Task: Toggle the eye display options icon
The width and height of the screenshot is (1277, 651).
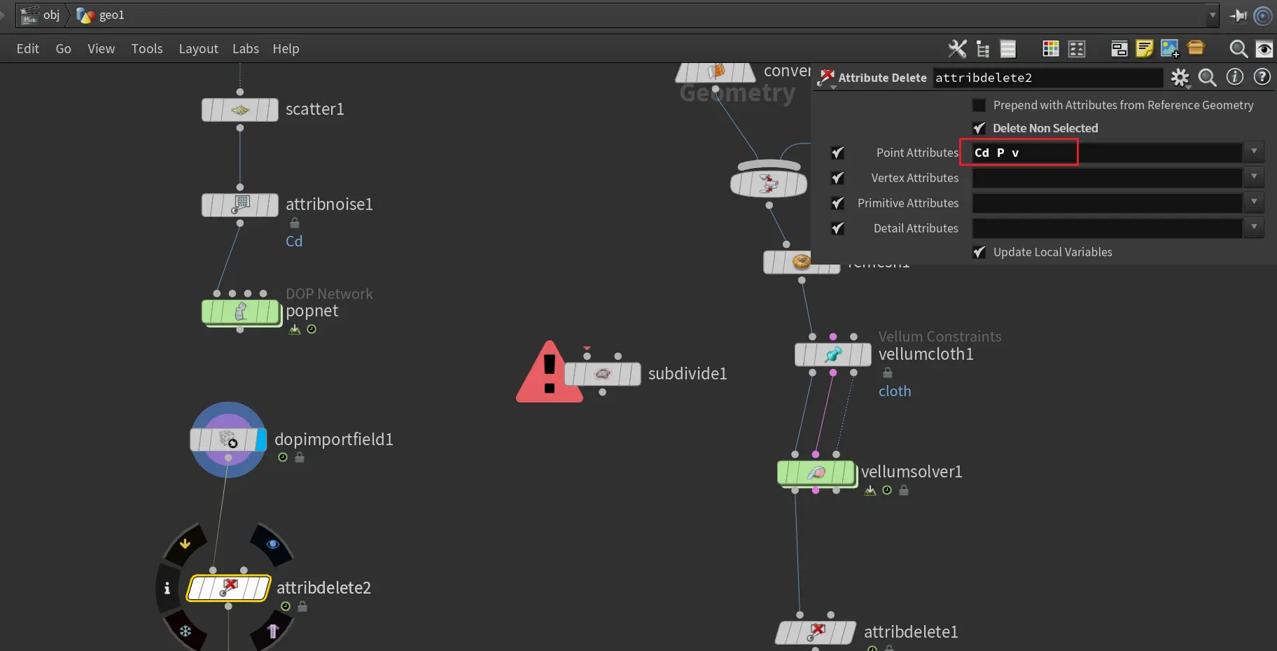Action: tap(1264, 48)
